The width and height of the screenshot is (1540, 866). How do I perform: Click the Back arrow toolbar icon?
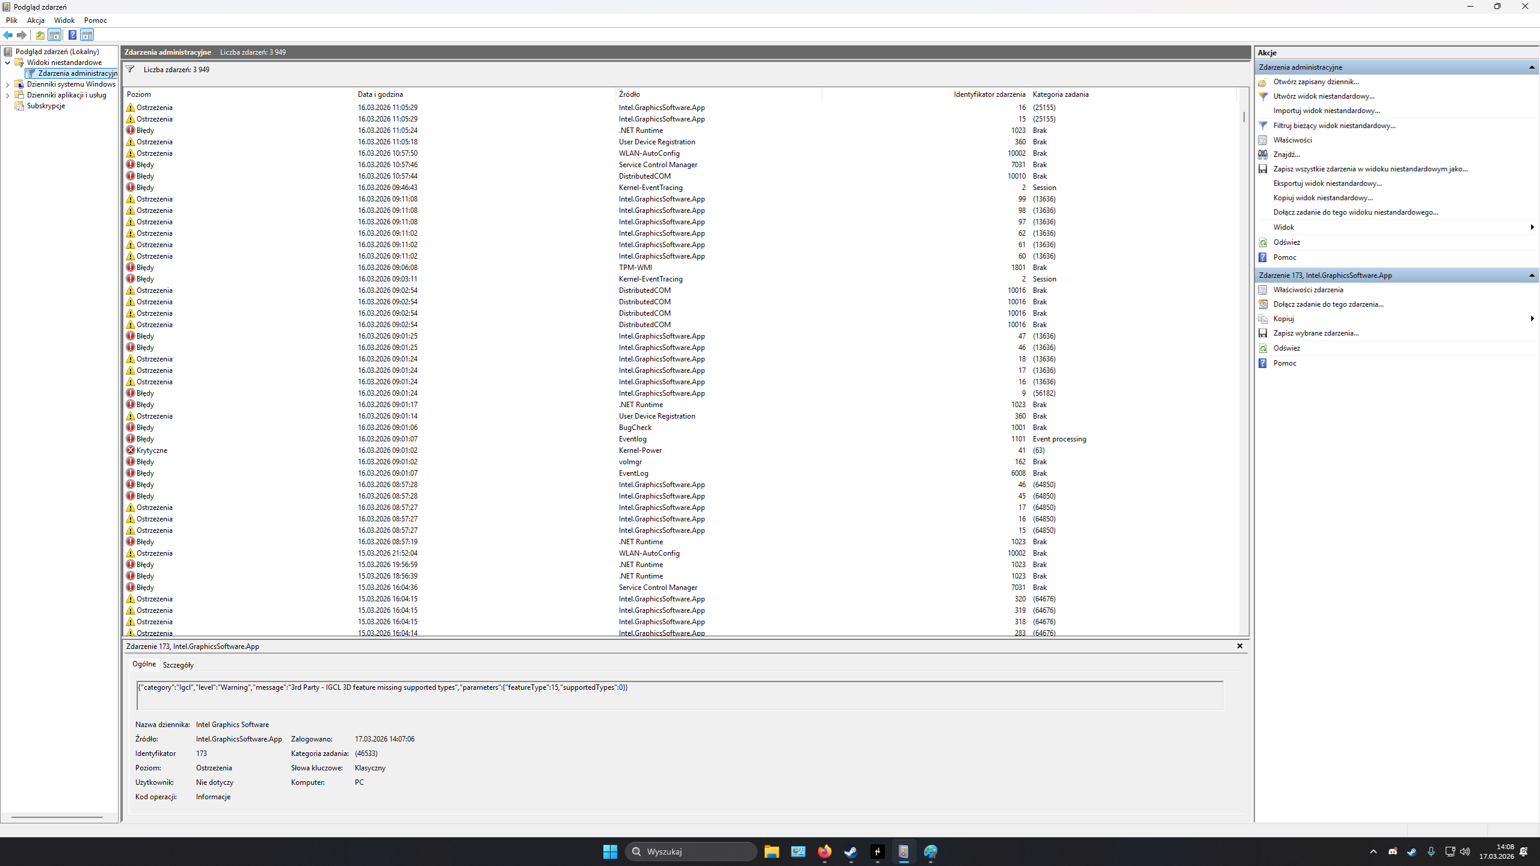tap(8, 35)
